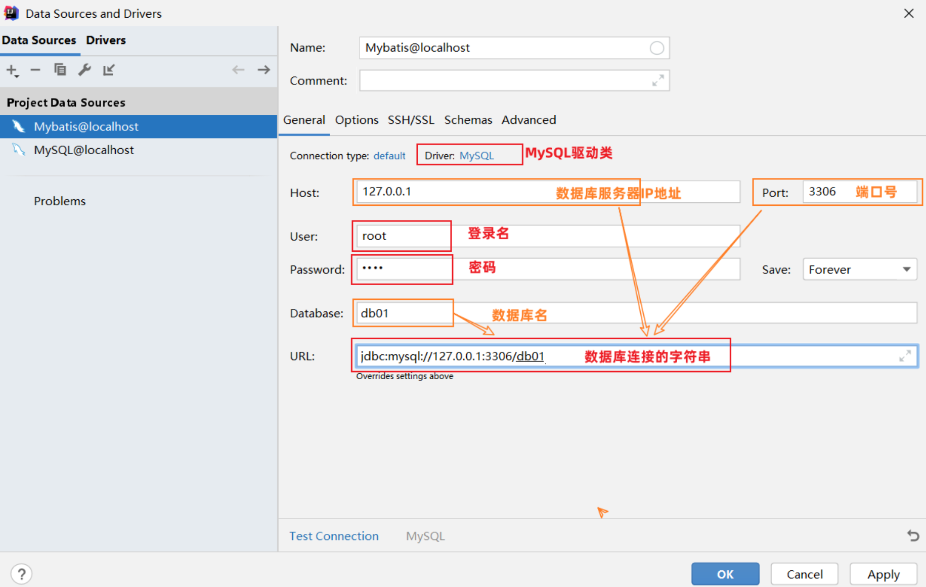Click the MySQL driver link
The image size is (926, 587).
pyautogui.click(x=476, y=156)
